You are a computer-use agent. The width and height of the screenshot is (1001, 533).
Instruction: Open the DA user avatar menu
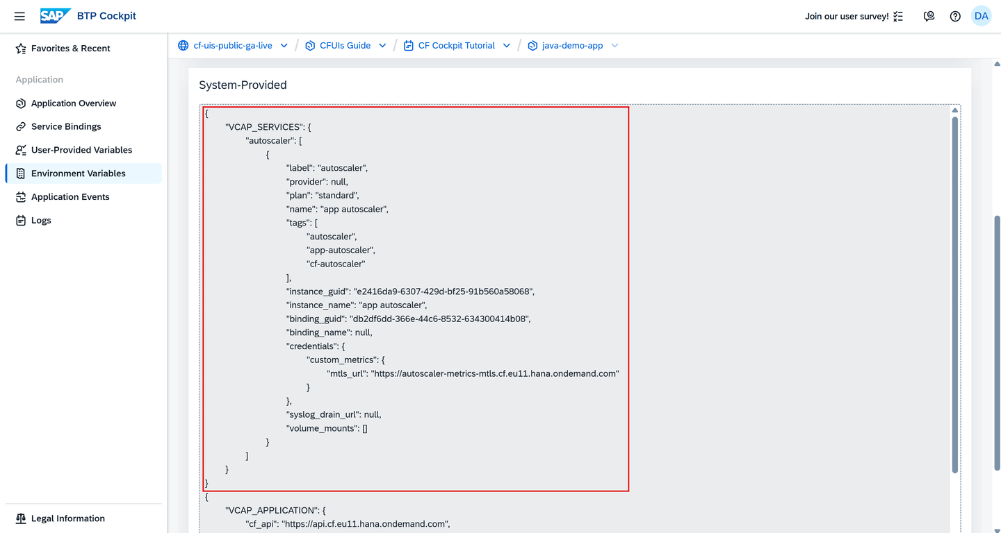click(981, 16)
